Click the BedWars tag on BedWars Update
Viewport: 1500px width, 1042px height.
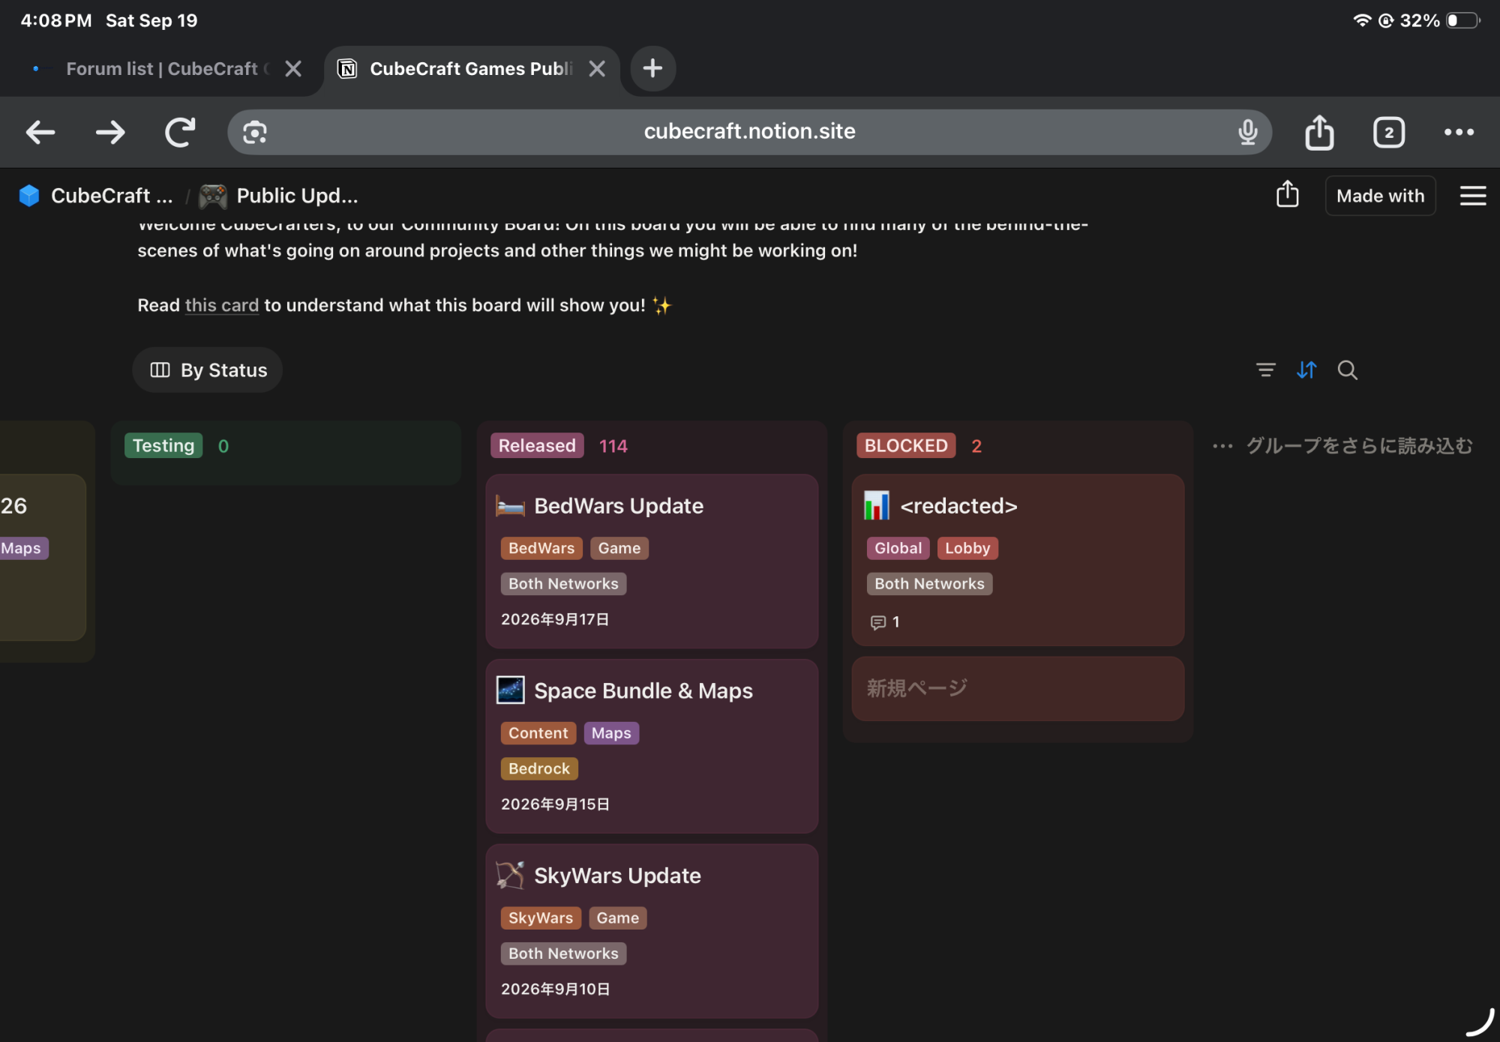pos(541,548)
